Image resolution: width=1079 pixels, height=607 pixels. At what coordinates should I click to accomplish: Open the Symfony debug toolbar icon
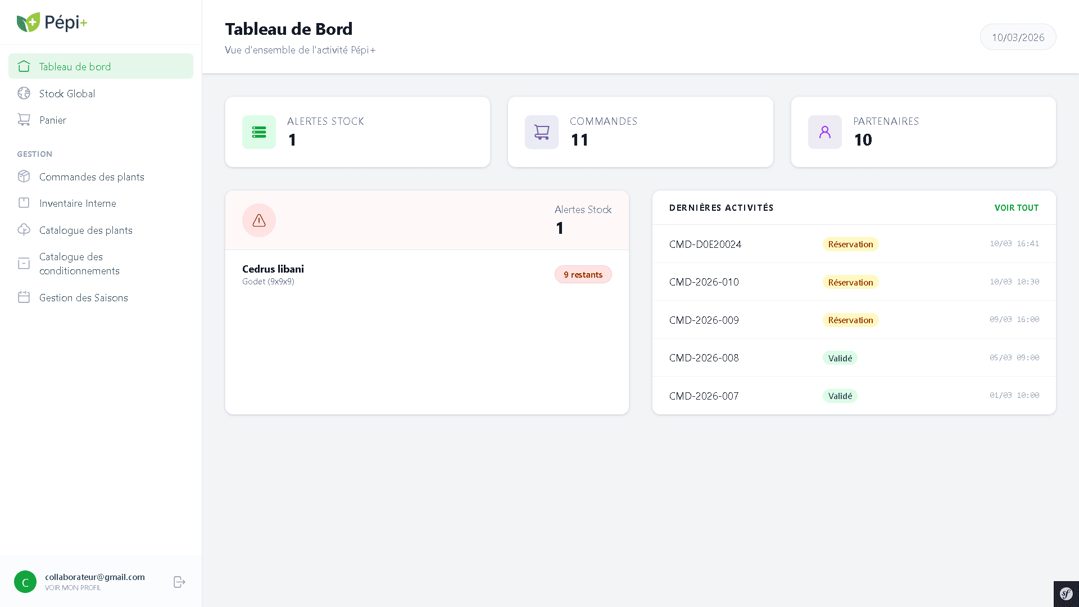point(1066,594)
